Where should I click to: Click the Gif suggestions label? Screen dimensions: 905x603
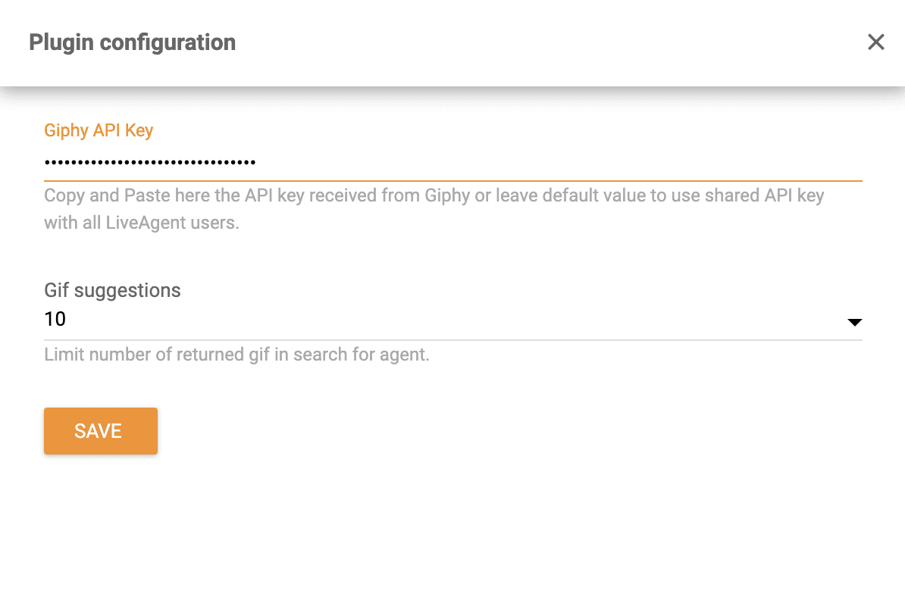click(x=111, y=290)
